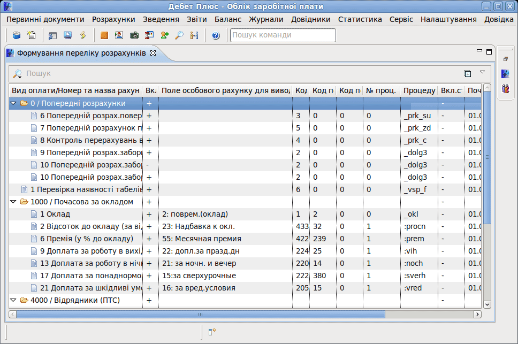Click the Пошук filter field
Image resolution: width=518 pixels, height=344 pixels.
243,74
